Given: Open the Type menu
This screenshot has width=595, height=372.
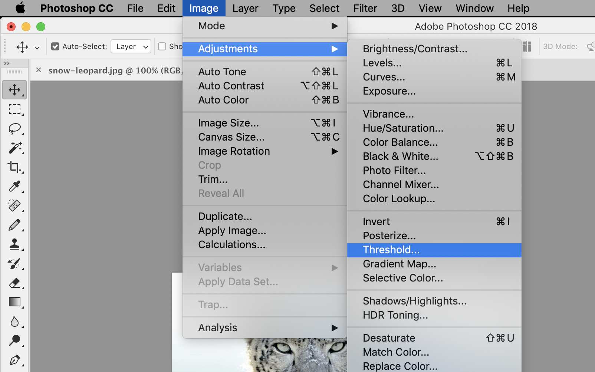Looking at the screenshot, I should (284, 8).
